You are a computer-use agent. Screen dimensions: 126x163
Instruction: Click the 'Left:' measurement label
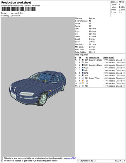tap(77, 29)
